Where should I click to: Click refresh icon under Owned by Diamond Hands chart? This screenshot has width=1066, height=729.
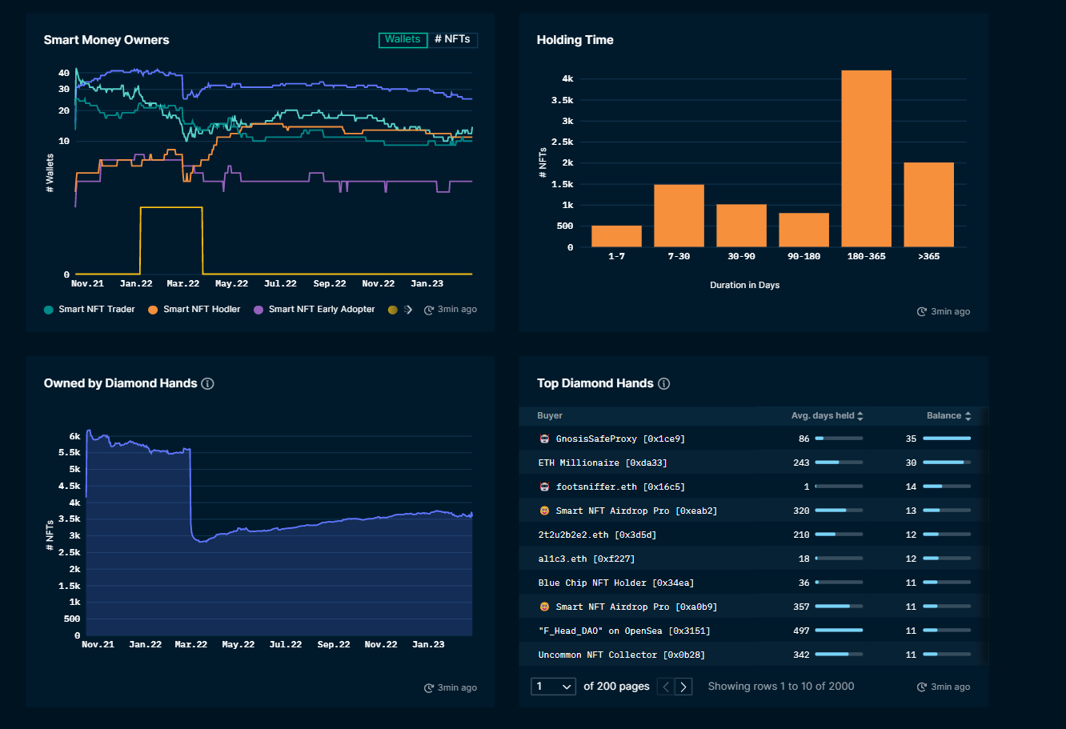click(429, 687)
